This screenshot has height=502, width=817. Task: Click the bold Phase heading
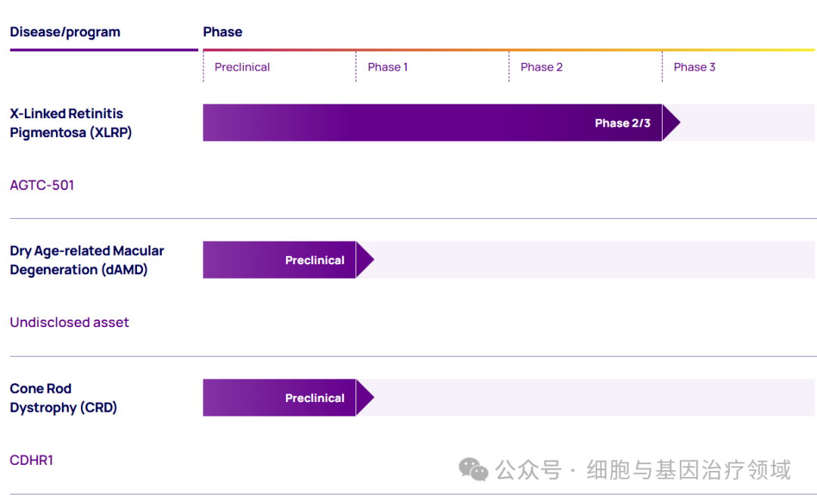(222, 32)
